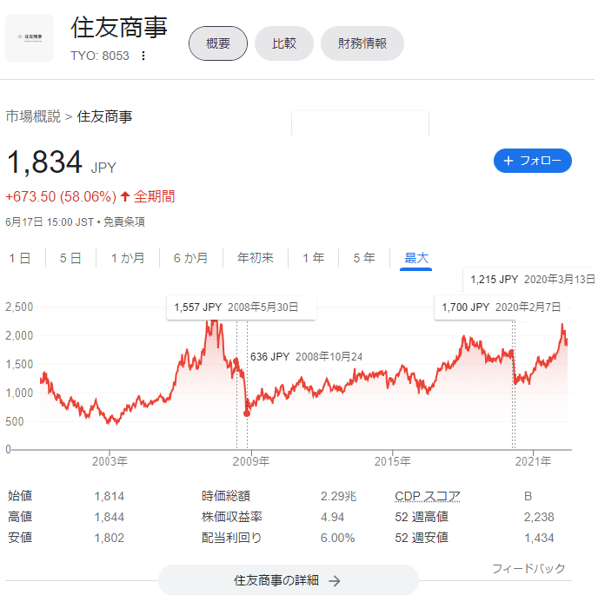Click the 2021年 axis label
Viewport: 598px width, 595px height.
(533, 461)
